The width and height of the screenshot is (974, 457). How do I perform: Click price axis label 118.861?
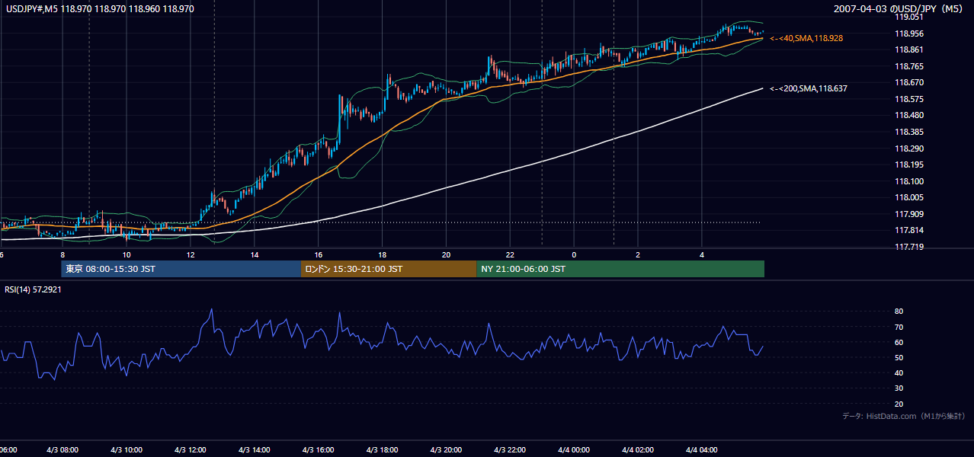click(909, 50)
